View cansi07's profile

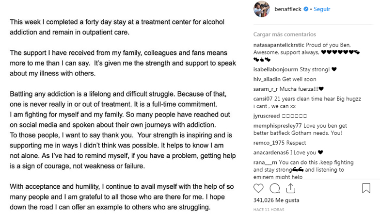(262, 99)
